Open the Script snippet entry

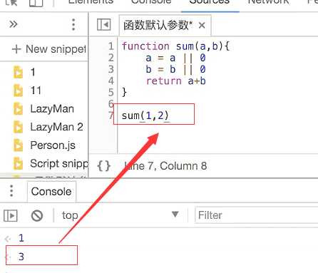[51, 163]
